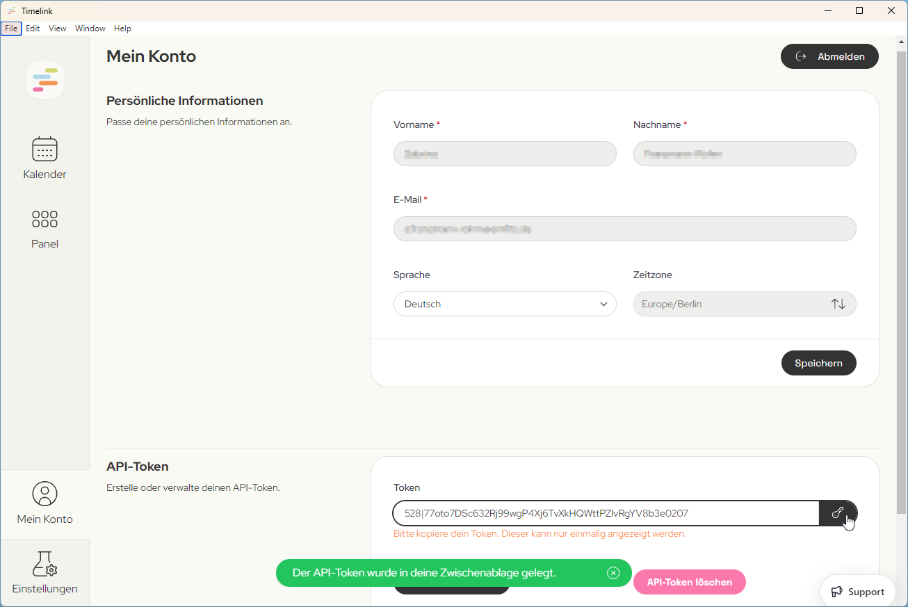Click the Token text field
Viewport: 908px width, 607px height.
606,513
